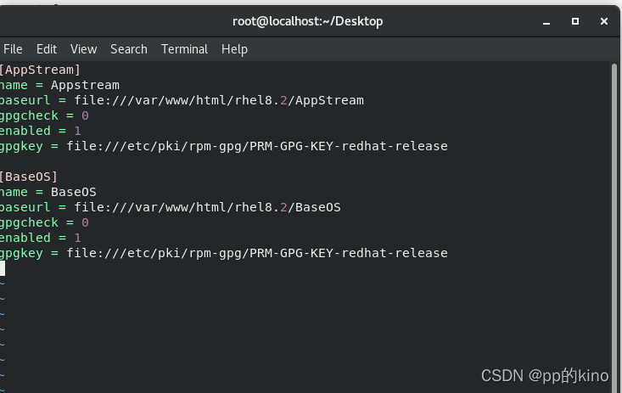622x393 pixels.
Task: Close the terminal window
Action: pyautogui.click(x=603, y=21)
